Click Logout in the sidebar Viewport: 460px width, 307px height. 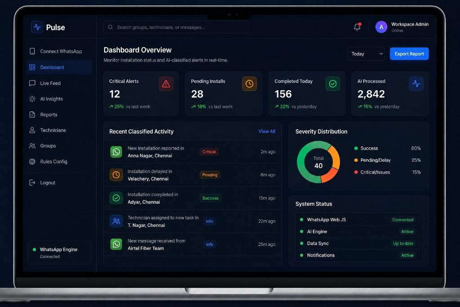pos(59,182)
